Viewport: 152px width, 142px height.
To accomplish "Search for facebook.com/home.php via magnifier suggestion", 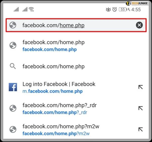I will (x=76, y=66).
